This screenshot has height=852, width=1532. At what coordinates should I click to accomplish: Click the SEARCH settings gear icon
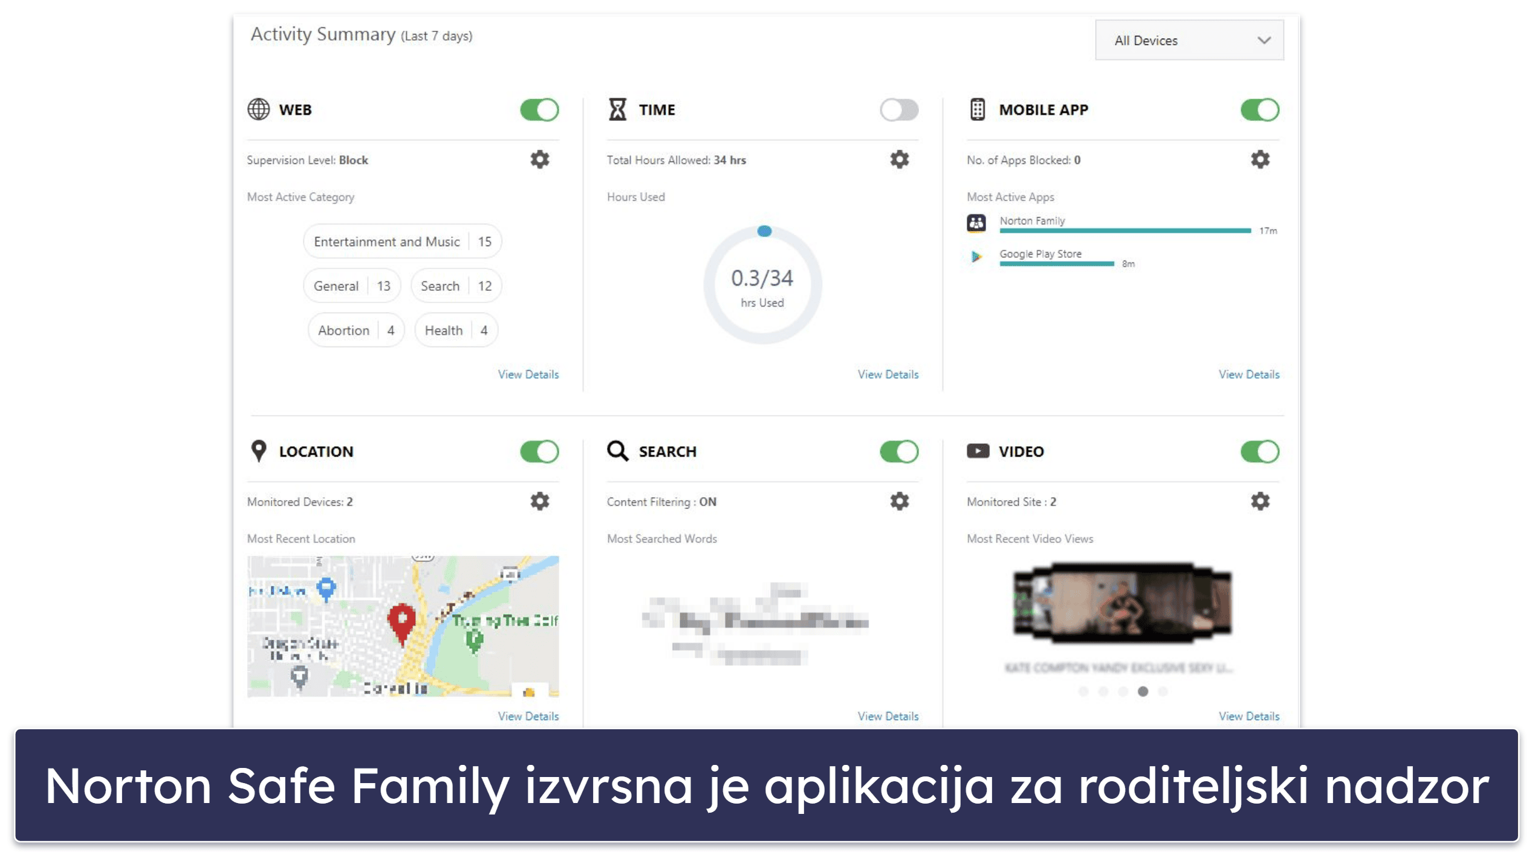tap(898, 501)
